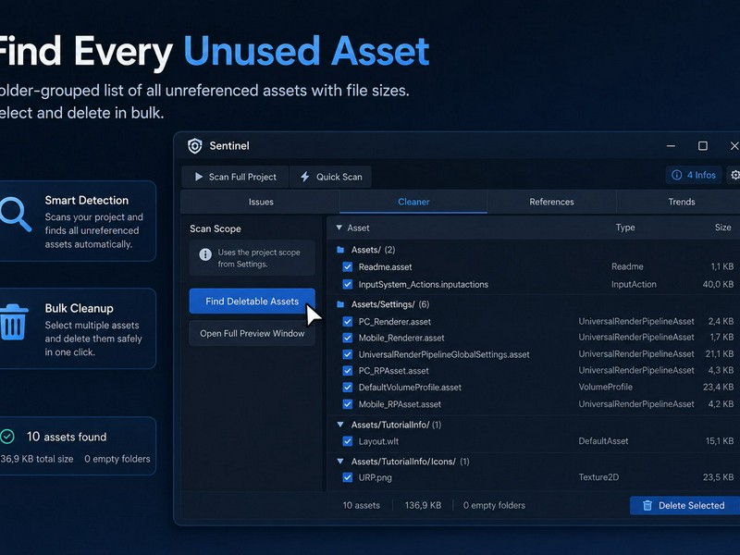The height and width of the screenshot is (555, 740).
Task: Click the Assets/ folder icon
Action: [340, 250]
